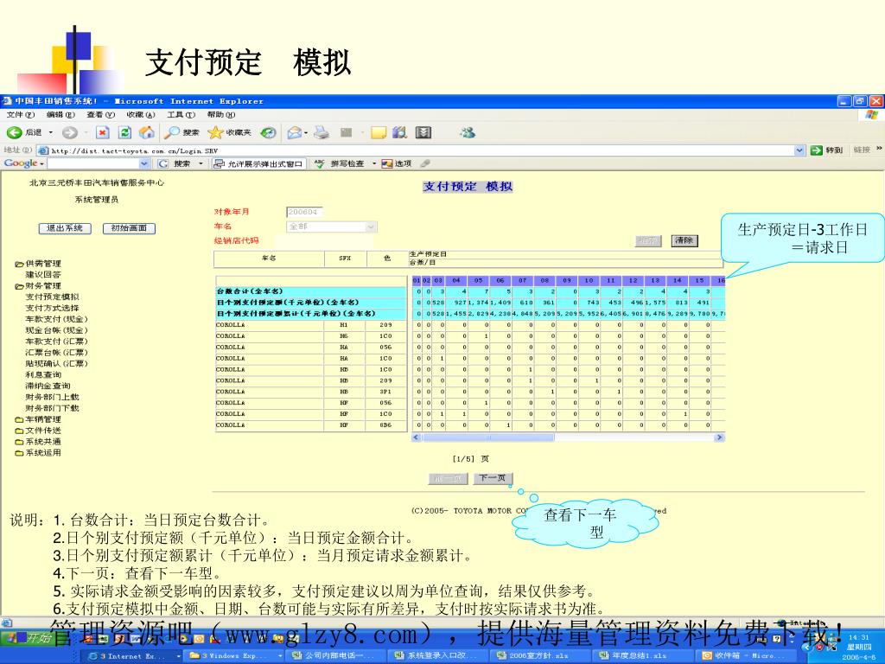
Task: Open the 文件(F) menu
Action: [x=21, y=115]
